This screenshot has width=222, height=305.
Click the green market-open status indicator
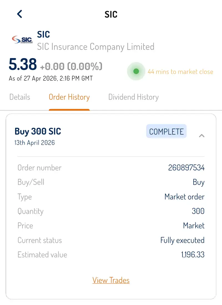click(x=136, y=72)
